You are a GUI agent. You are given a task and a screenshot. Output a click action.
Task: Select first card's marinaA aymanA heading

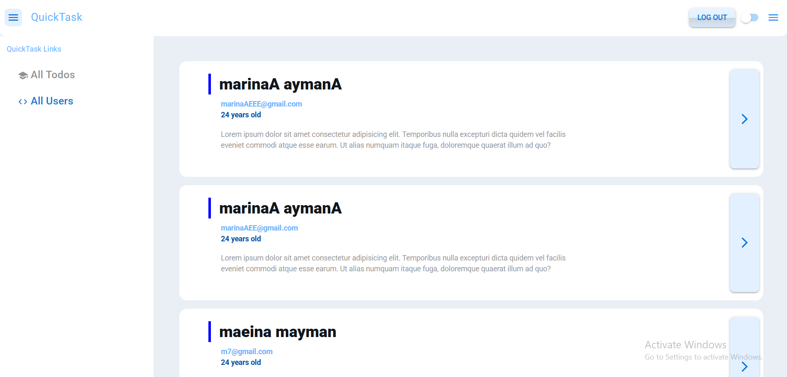coord(280,84)
